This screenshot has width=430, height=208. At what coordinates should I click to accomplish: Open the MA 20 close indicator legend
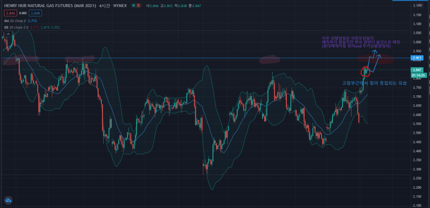[15, 21]
